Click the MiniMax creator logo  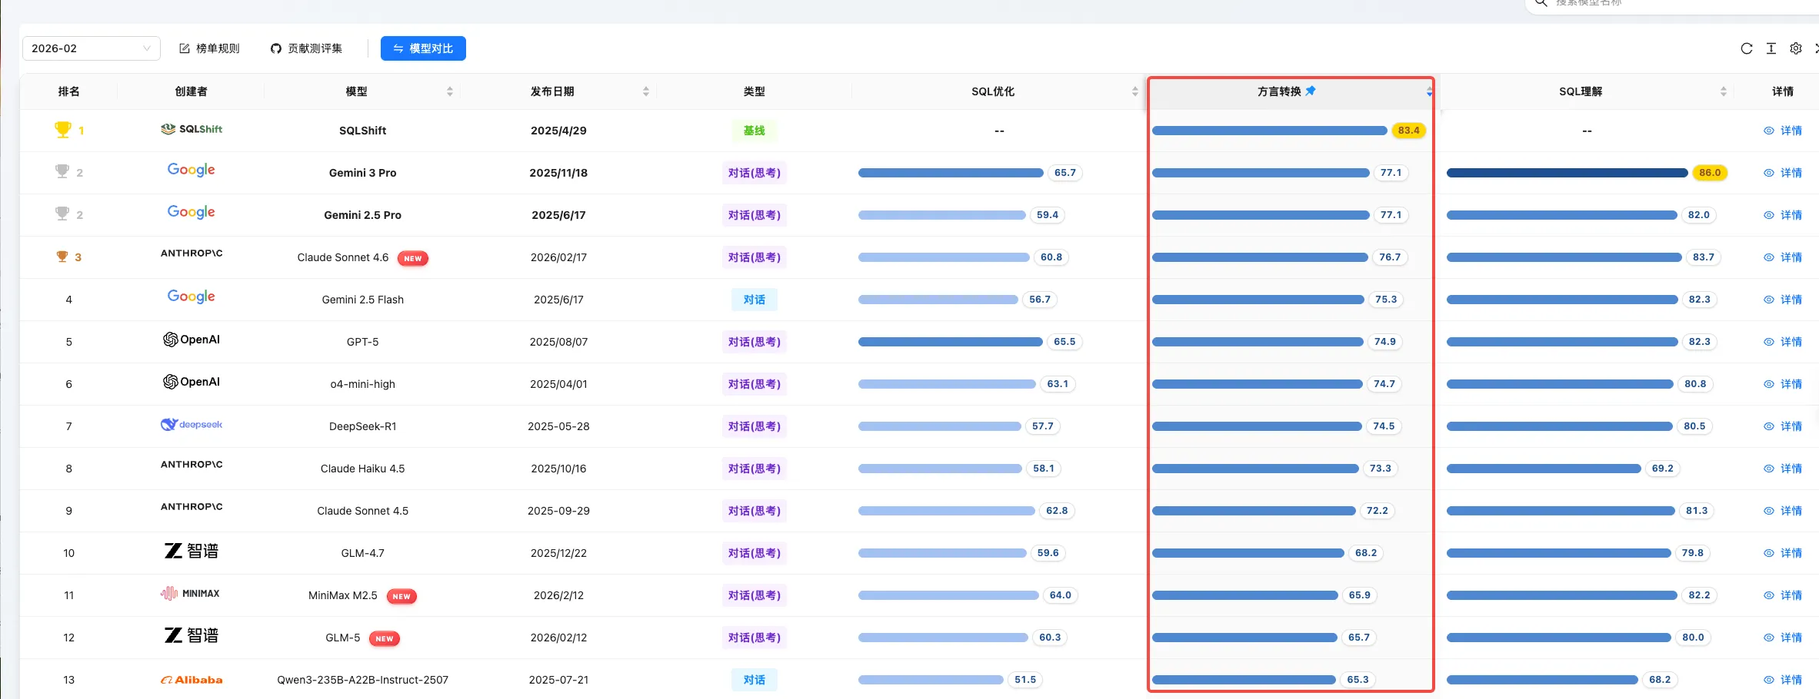click(x=191, y=594)
